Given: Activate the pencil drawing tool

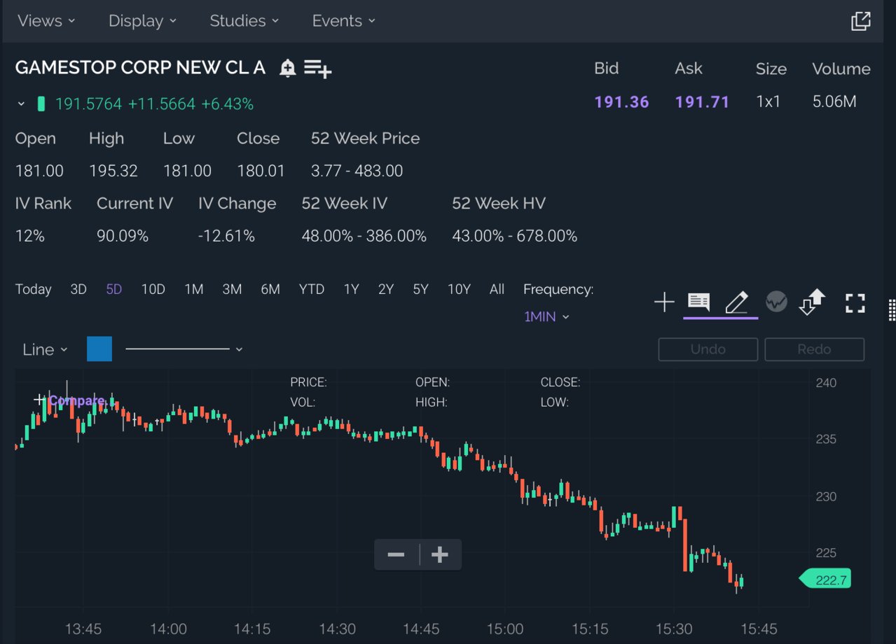Looking at the screenshot, I should (736, 302).
